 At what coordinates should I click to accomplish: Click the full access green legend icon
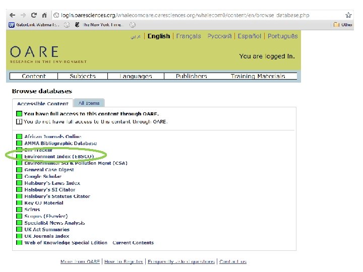tap(19, 113)
